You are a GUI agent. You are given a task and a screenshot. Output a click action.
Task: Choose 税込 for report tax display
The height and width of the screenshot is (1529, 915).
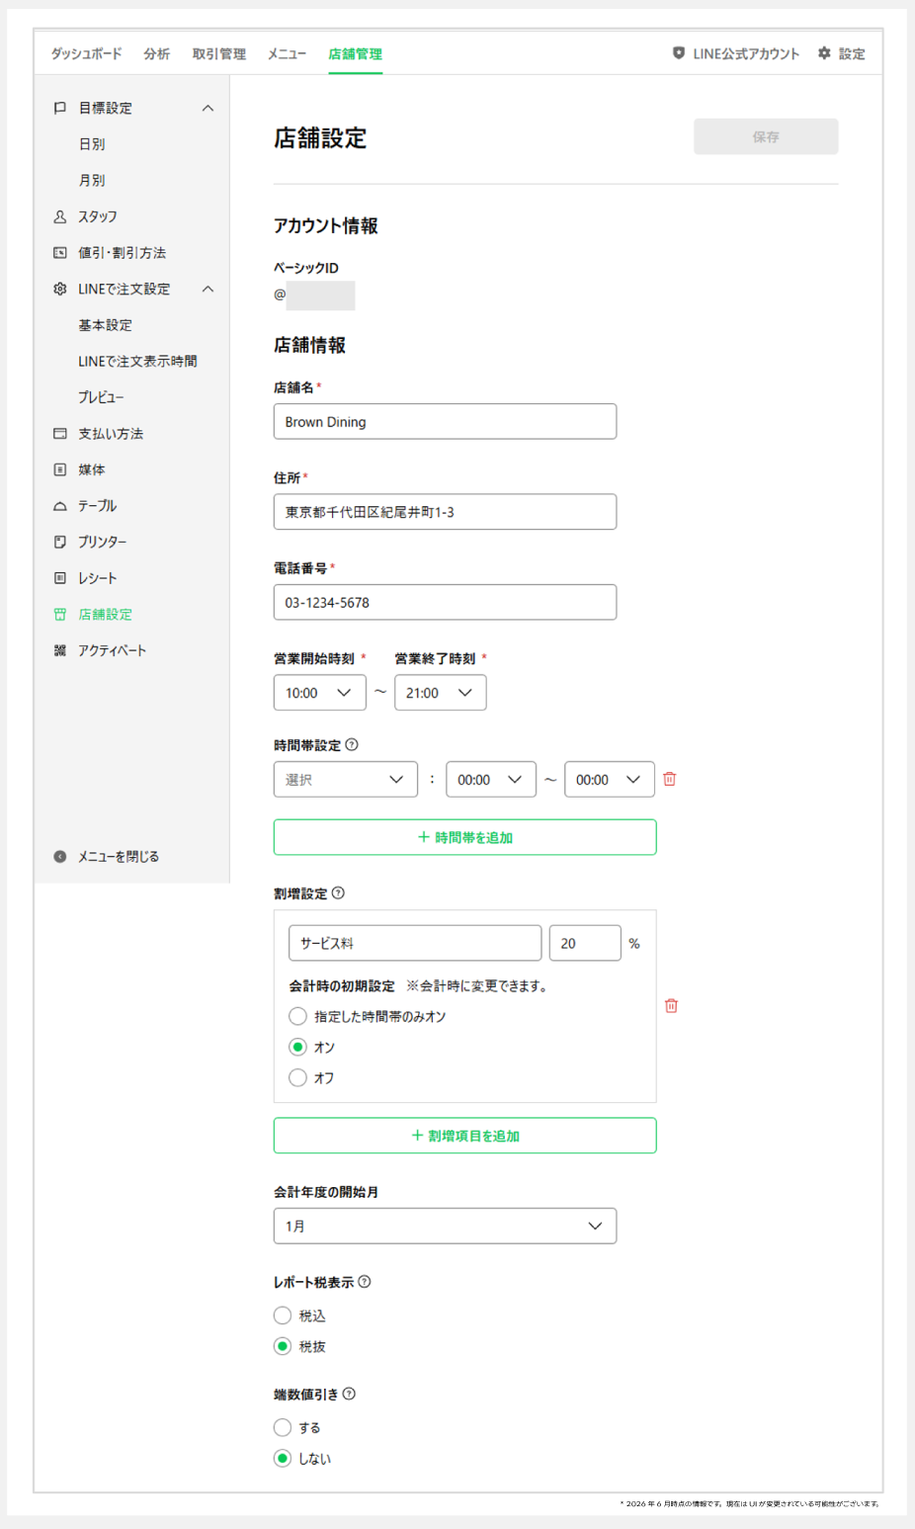pyautogui.click(x=283, y=1316)
